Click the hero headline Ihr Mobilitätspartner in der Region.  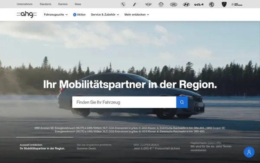pyautogui.click(x=130, y=84)
